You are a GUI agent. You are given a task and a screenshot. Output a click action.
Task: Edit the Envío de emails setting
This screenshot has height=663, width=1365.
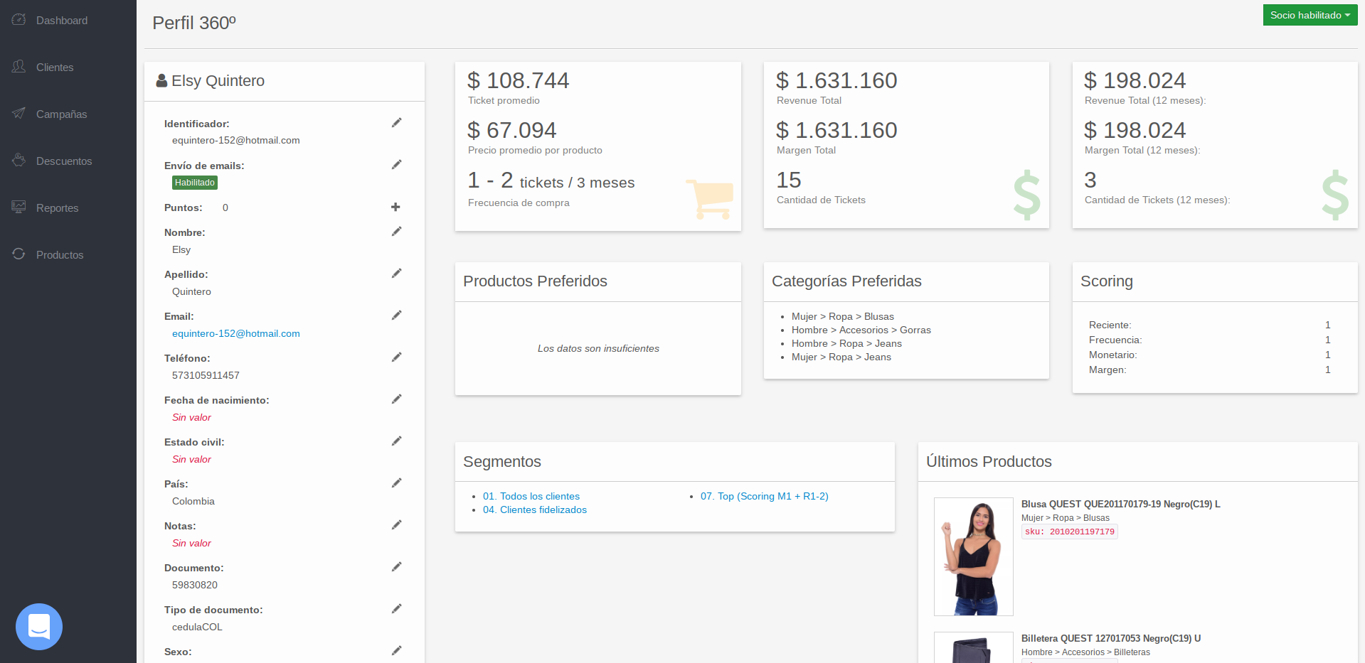[x=397, y=165]
